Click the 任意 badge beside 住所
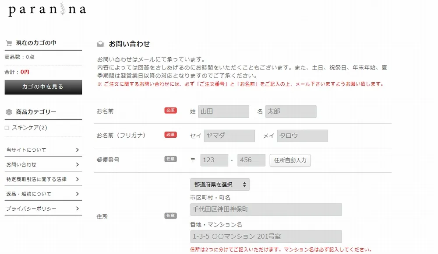Image resolution: width=438 pixels, height=254 pixels. (x=170, y=216)
